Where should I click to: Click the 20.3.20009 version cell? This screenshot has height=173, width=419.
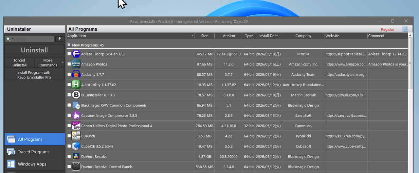tap(229, 157)
